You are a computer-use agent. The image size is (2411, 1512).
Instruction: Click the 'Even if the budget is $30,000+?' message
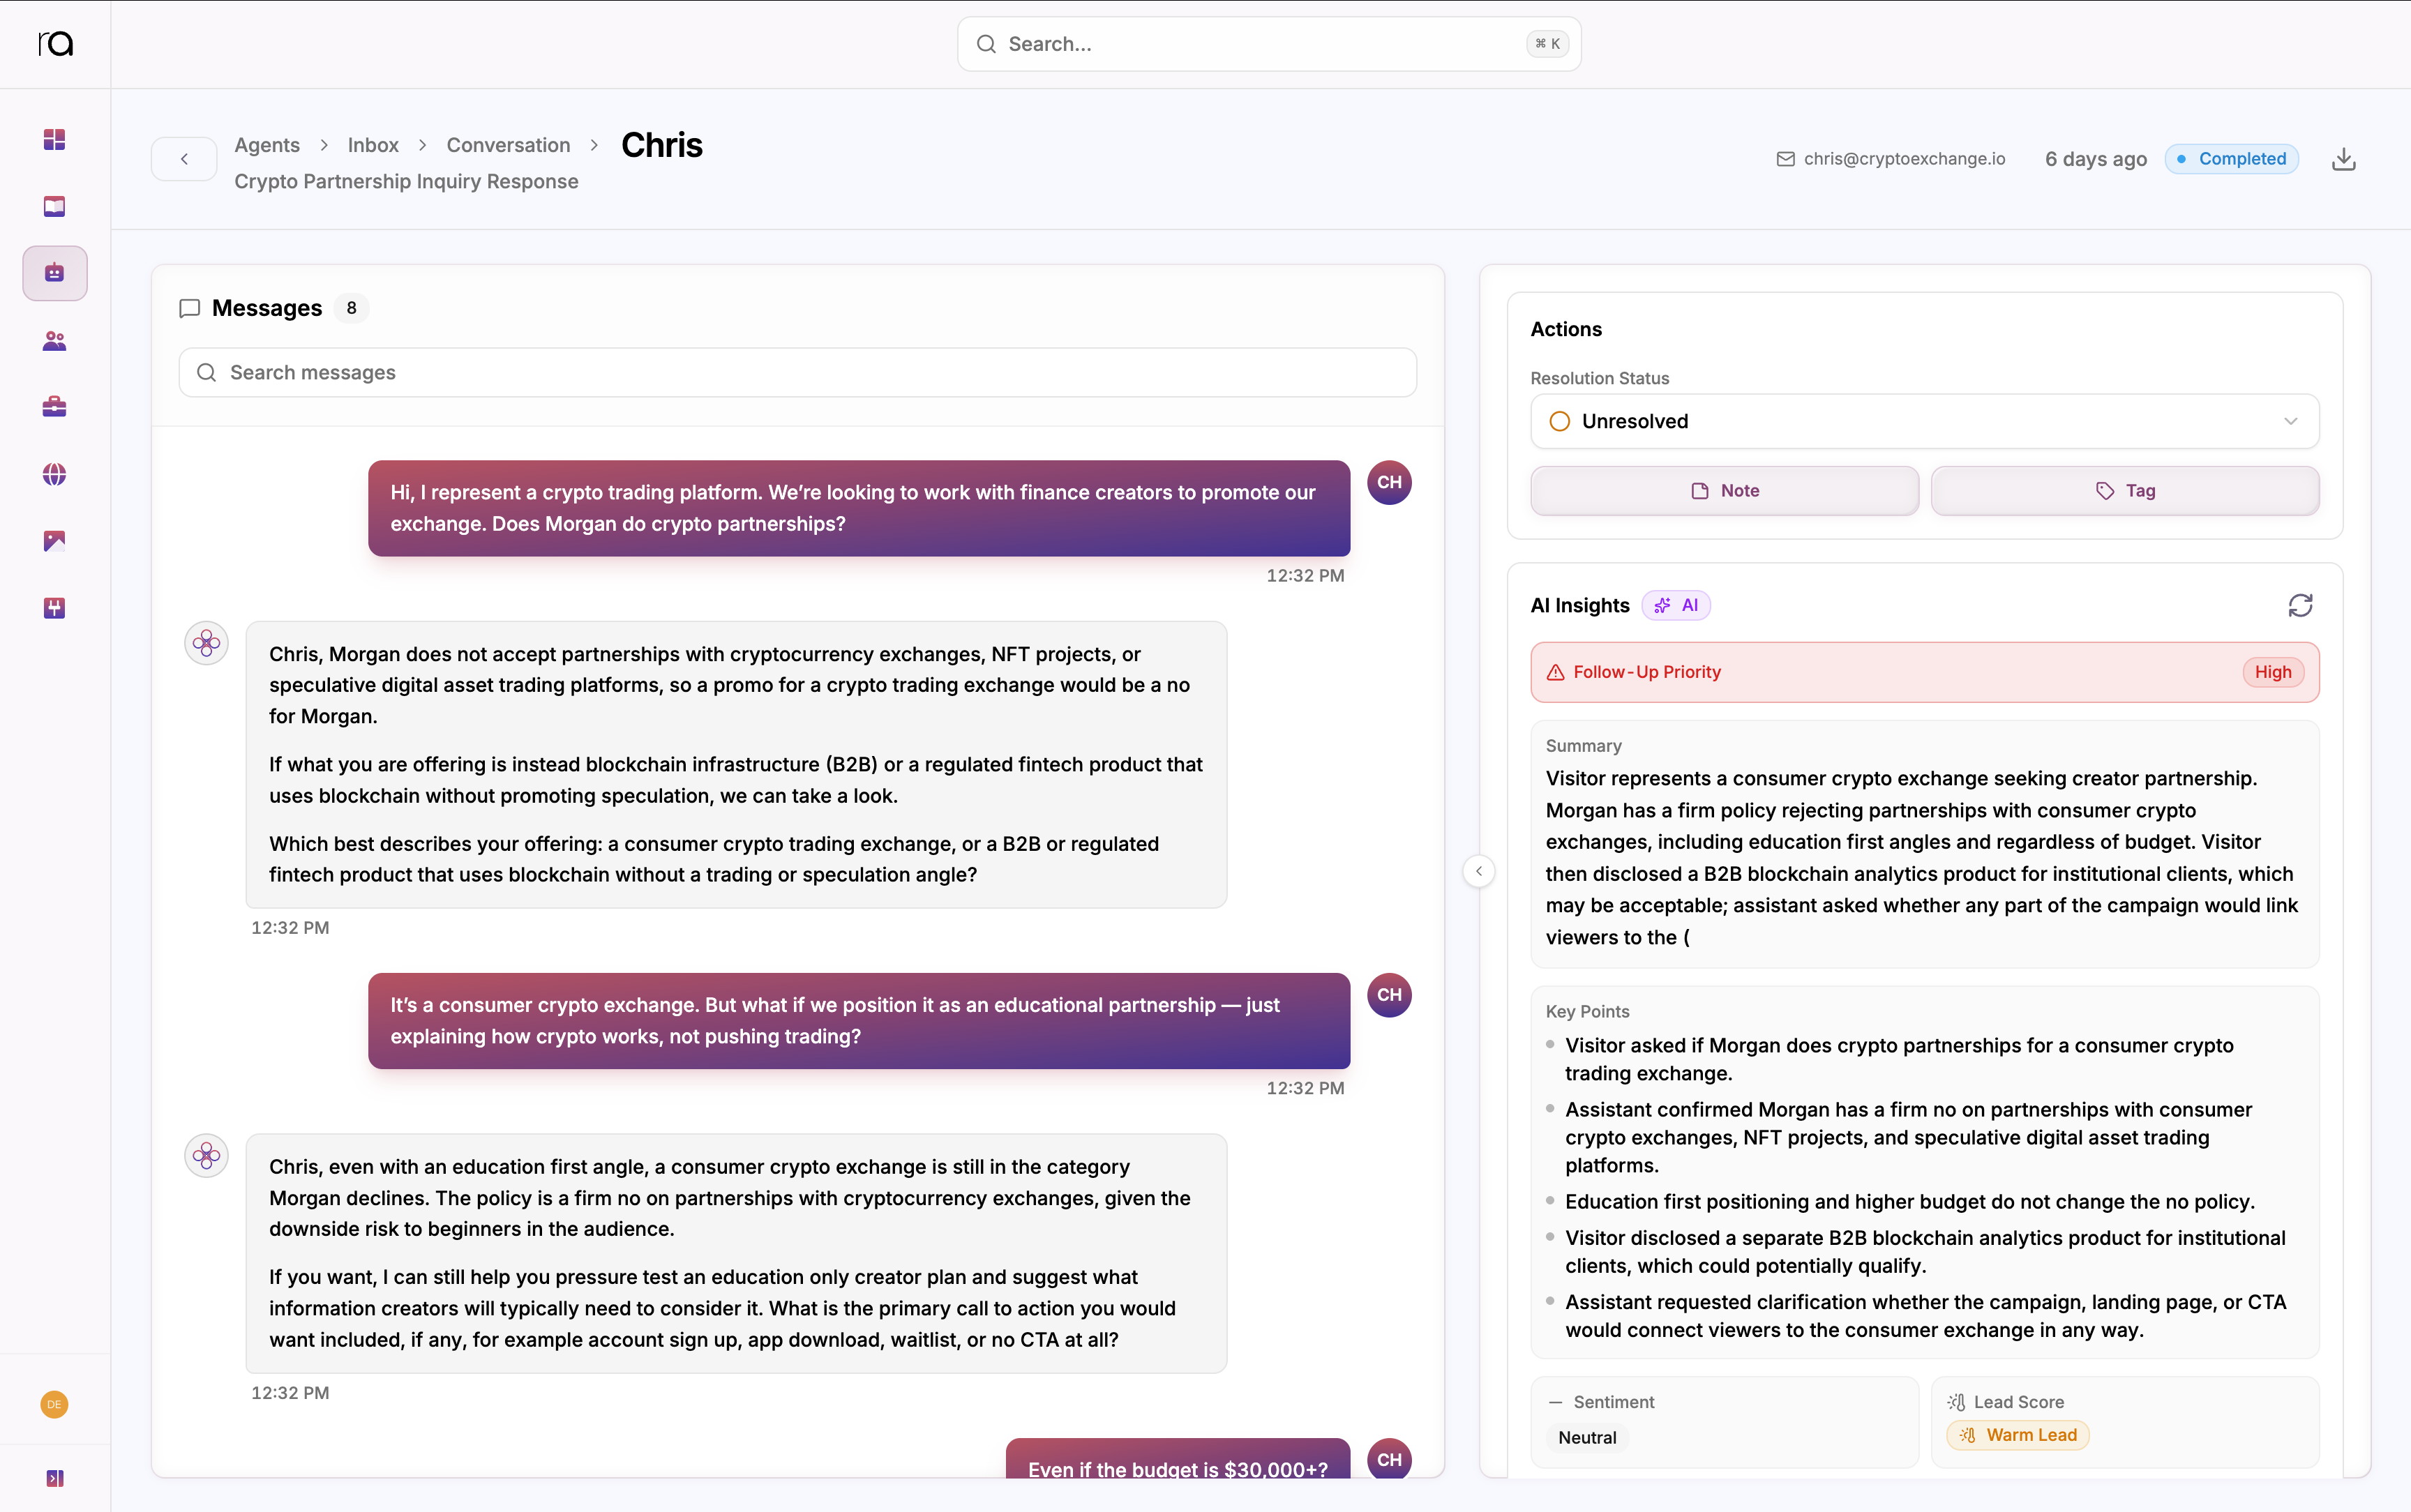pos(1177,1459)
